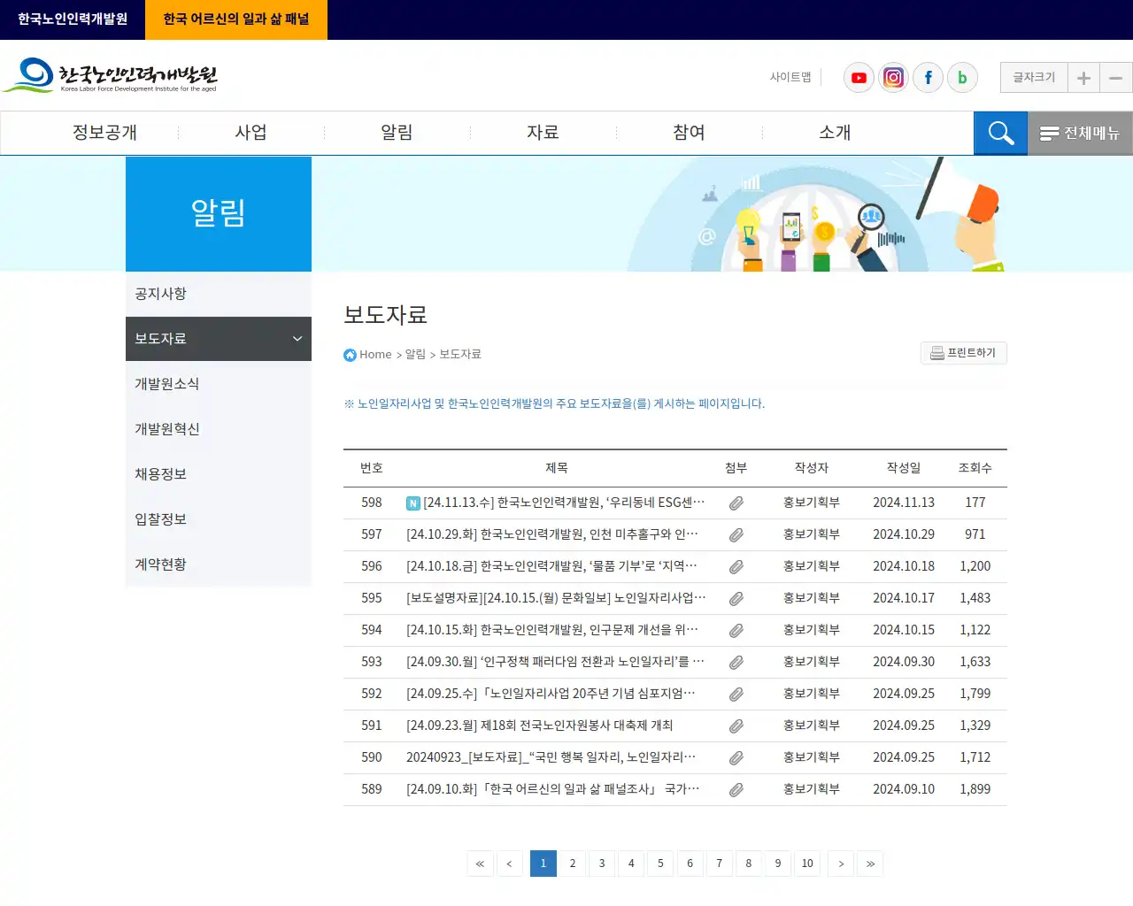This screenshot has width=1133, height=906.
Task: Select 개발원혁신 in the sidebar
Action: (x=219, y=429)
